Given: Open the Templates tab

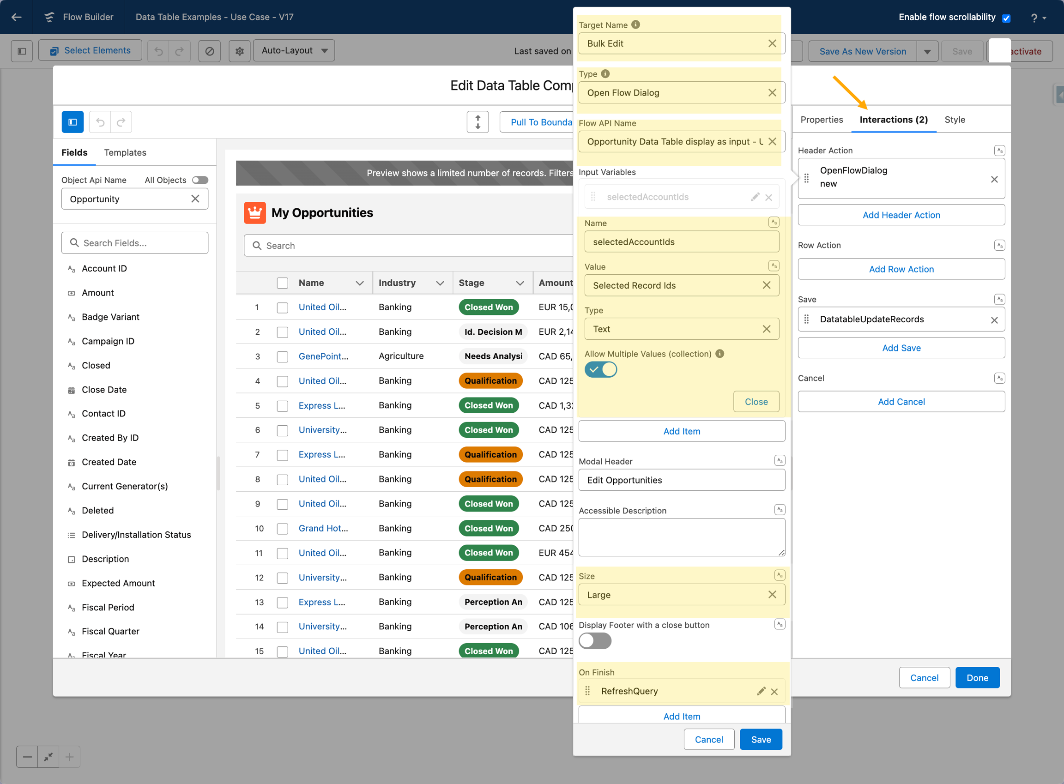Looking at the screenshot, I should [x=125, y=152].
